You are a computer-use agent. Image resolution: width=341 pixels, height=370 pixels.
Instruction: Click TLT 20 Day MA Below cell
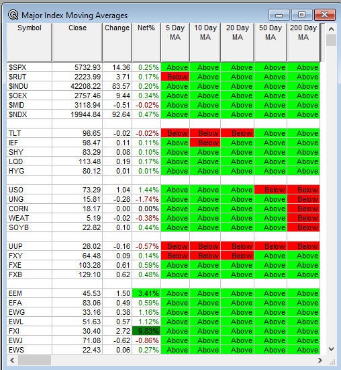click(238, 133)
